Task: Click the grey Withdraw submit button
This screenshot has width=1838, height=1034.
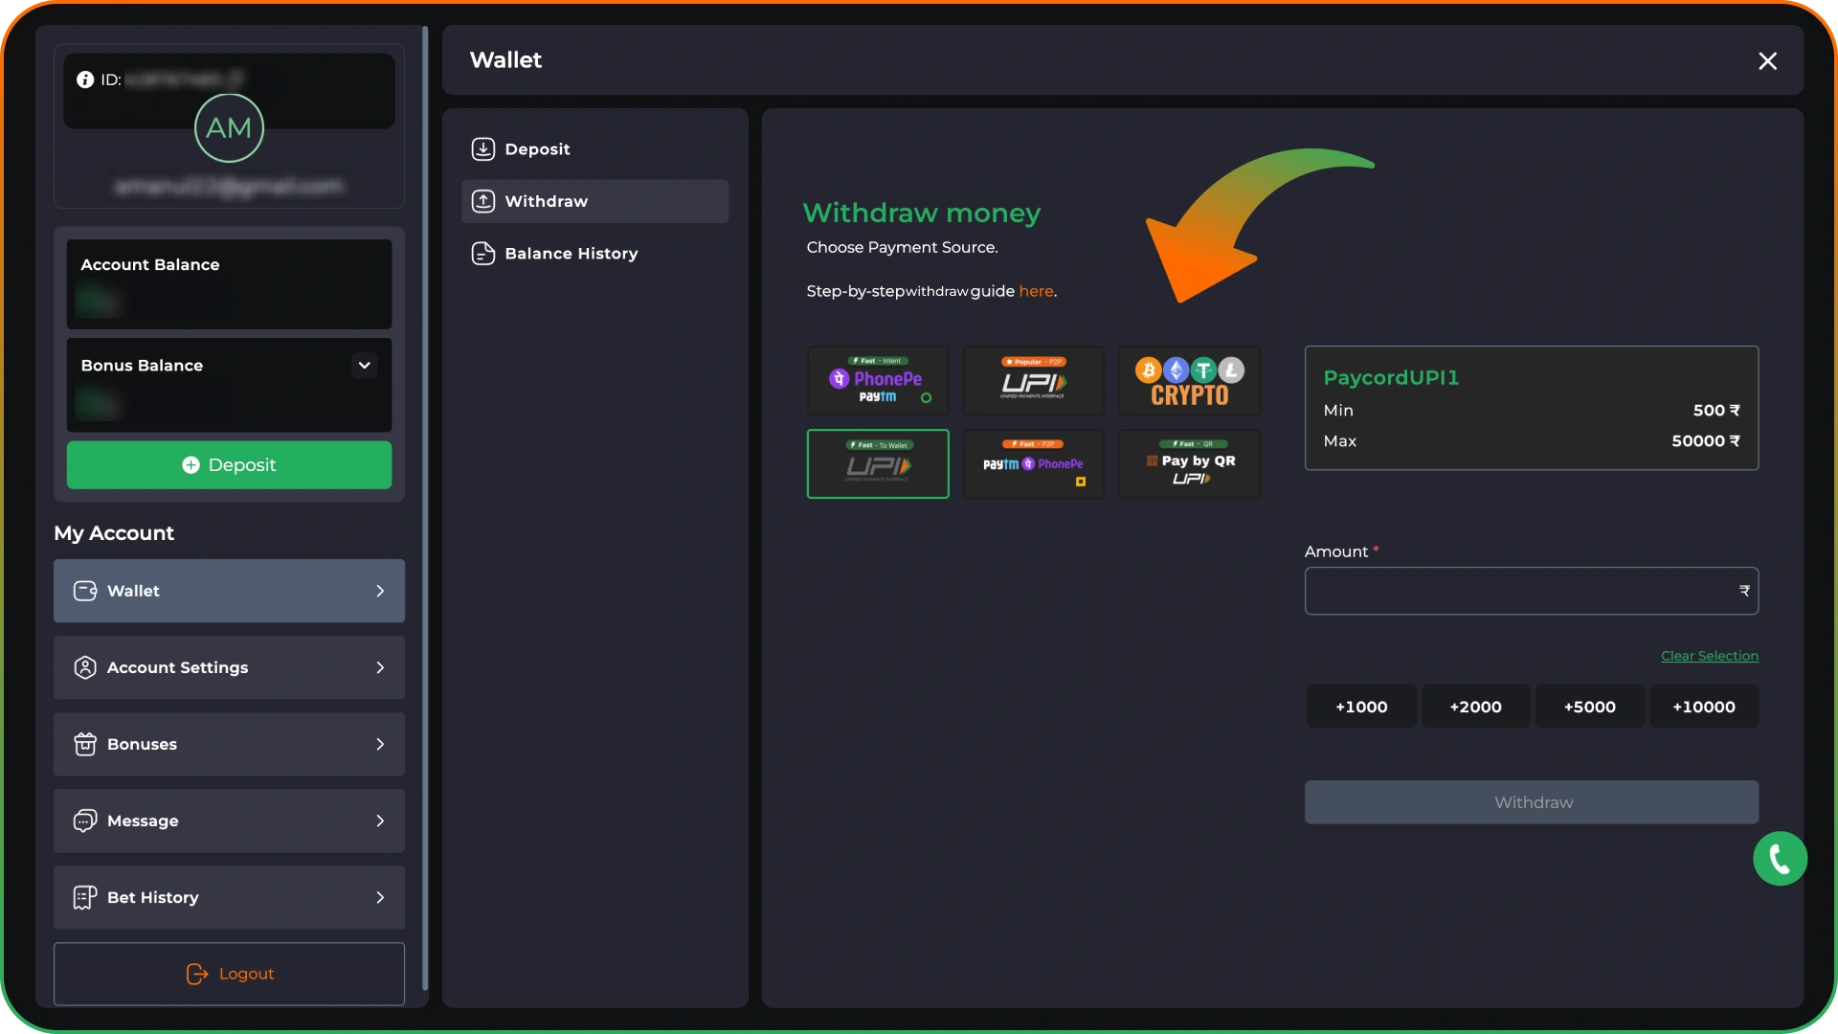Action: 1532,802
